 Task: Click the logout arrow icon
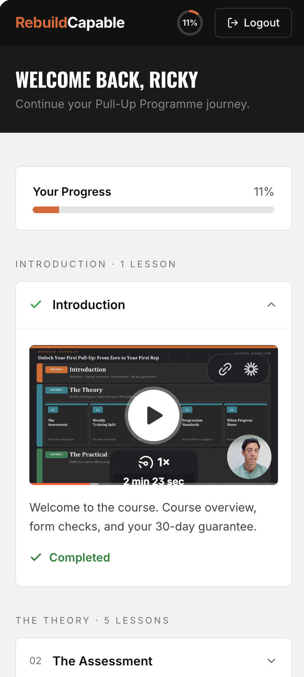point(233,23)
